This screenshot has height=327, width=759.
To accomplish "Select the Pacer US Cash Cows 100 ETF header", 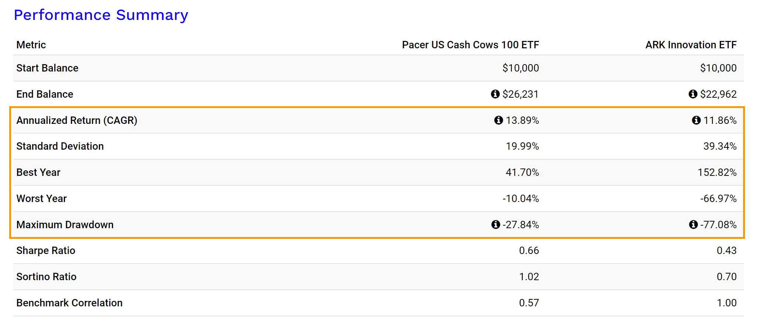I will click(470, 45).
